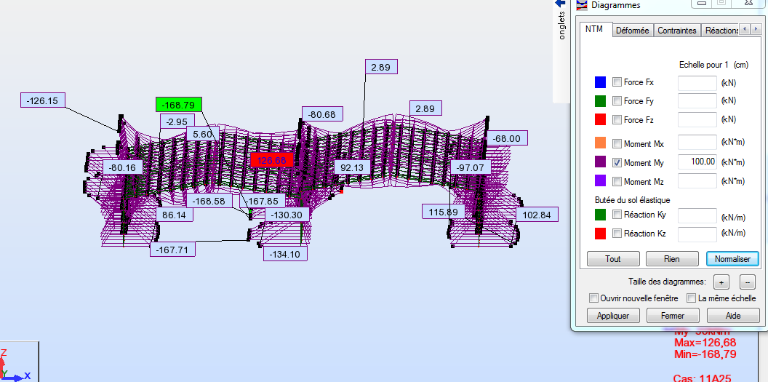The image size is (768, 382).
Task: Click the Réaction Ky scale field
Action: pyautogui.click(x=697, y=215)
